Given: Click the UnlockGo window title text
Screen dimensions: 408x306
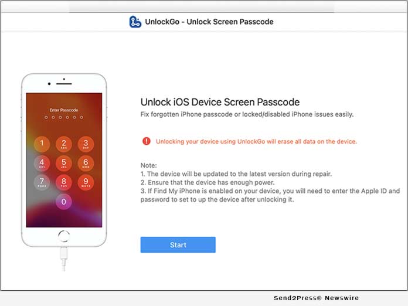Looking at the screenshot, I should pos(209,22).
